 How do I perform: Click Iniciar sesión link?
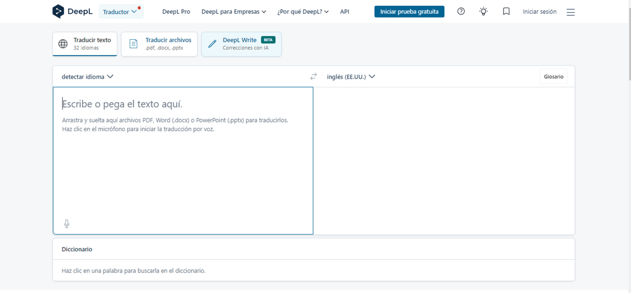[540, 12]
